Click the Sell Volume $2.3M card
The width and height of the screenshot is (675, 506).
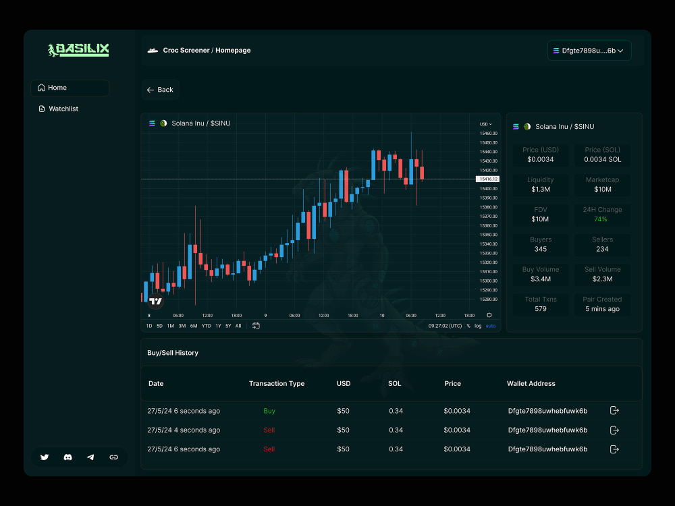(x=602, y=275)
